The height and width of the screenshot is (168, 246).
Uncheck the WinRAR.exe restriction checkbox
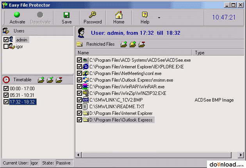click(79, 86)
